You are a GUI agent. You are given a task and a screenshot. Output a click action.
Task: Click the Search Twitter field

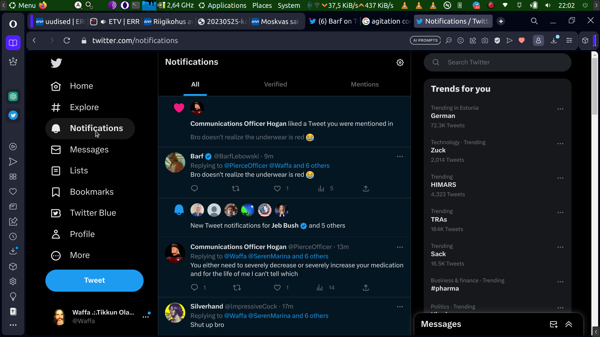498,62
